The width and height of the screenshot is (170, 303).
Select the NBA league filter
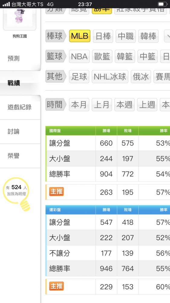(x=79, y=56)
